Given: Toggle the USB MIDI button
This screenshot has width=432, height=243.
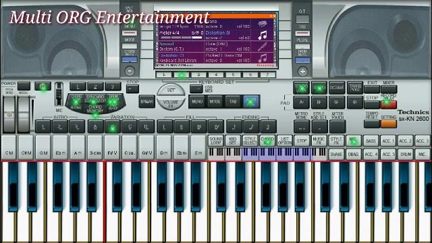Looking at the screenshot, I should [196, 88].
